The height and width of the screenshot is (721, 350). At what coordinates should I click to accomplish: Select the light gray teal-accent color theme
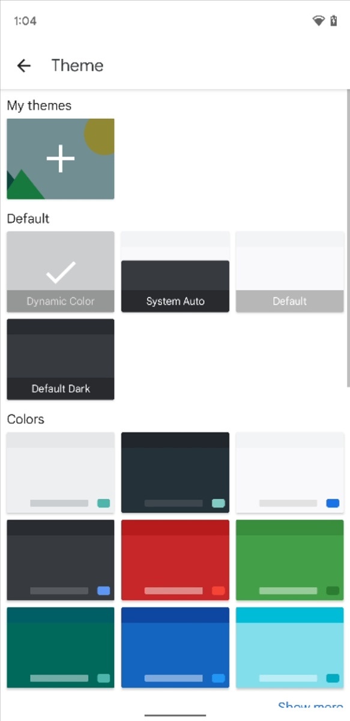click(x=61, y=473)
